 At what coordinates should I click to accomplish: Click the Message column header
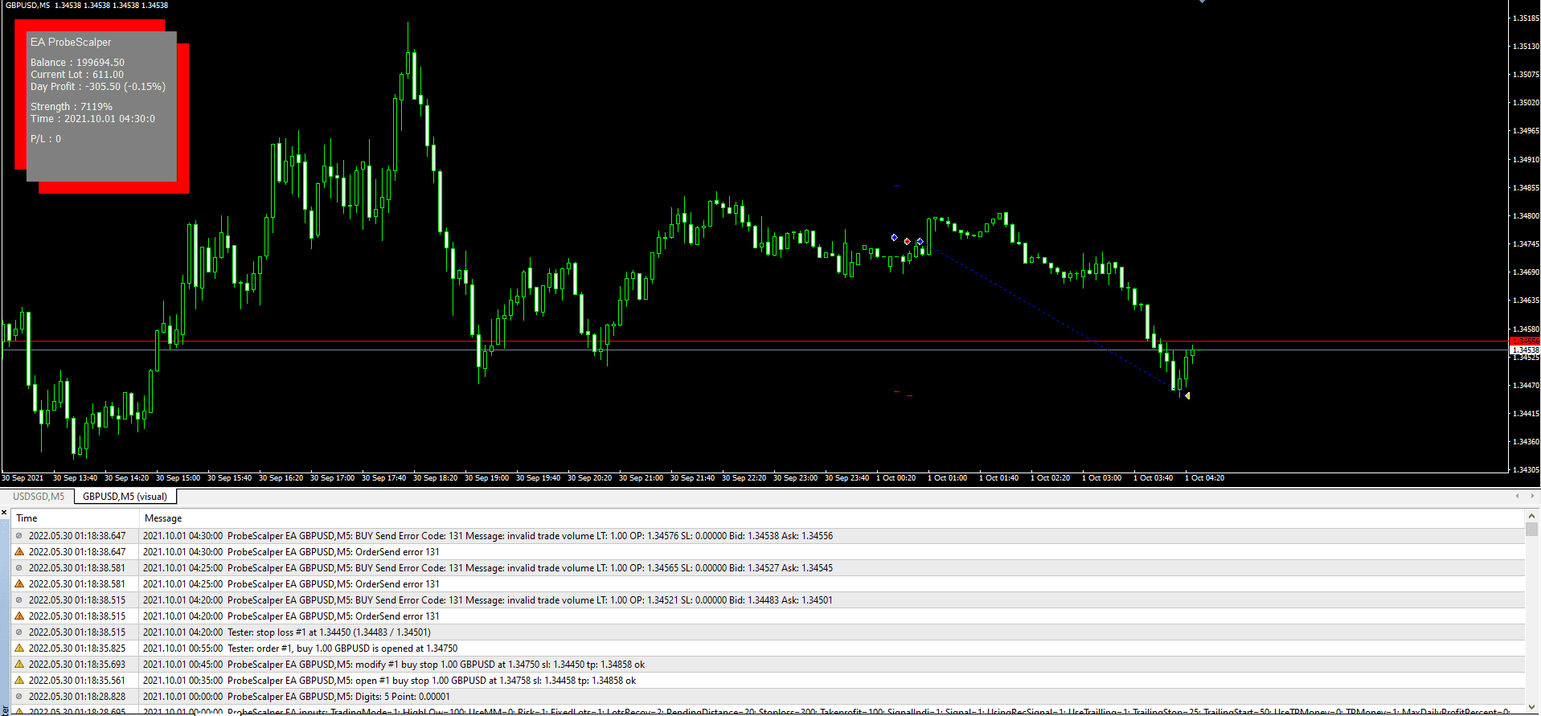[163, 518]
